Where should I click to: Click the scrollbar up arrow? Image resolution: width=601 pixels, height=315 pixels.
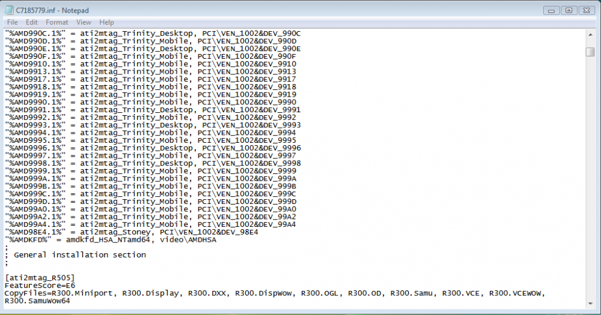coord(590,34)
